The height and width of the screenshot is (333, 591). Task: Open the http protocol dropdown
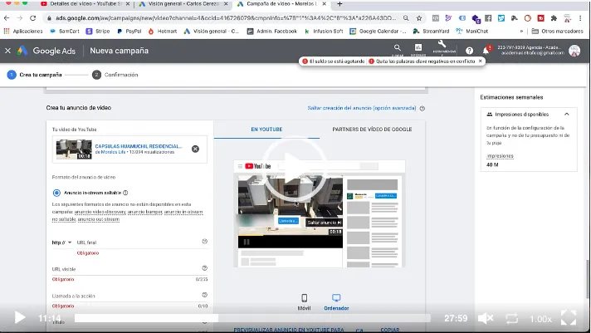[x=61, y=242]
